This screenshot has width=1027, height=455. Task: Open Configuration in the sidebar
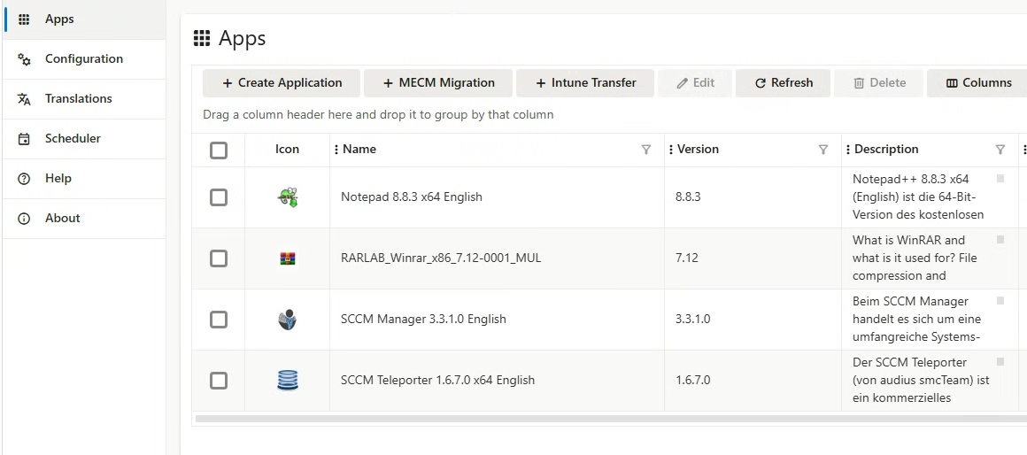click(84, 59)
